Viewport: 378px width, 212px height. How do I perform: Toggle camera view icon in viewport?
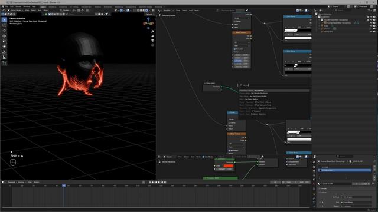(x=152, y=40)
